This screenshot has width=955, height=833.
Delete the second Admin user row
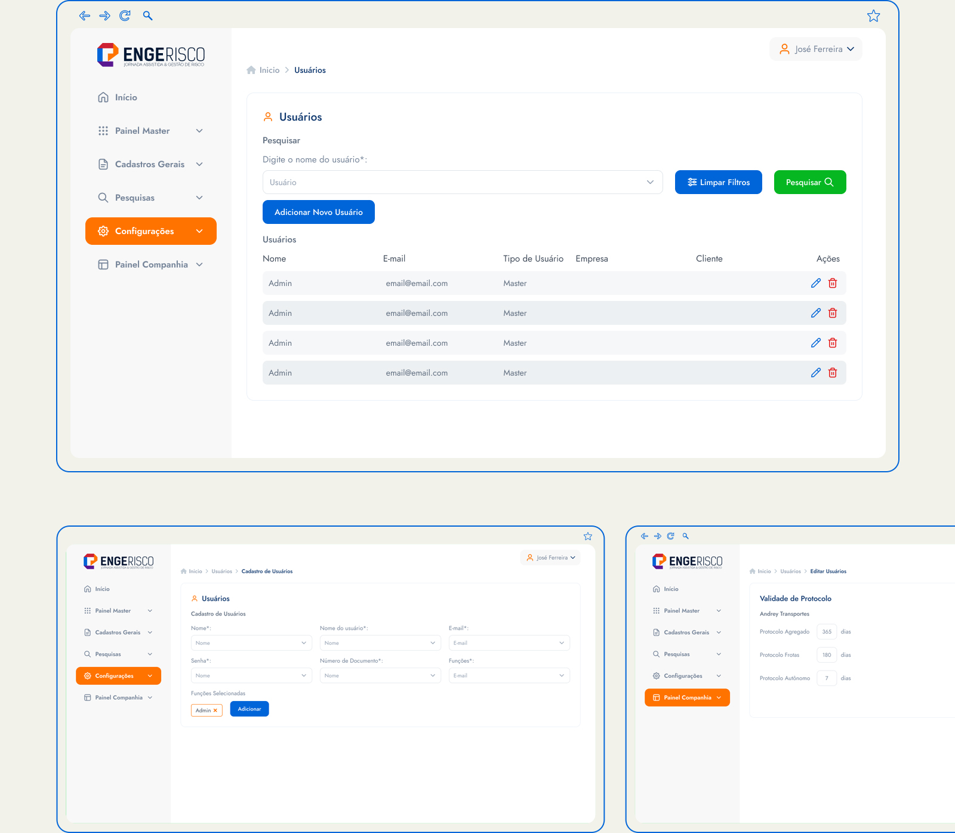tap(833, 313)
